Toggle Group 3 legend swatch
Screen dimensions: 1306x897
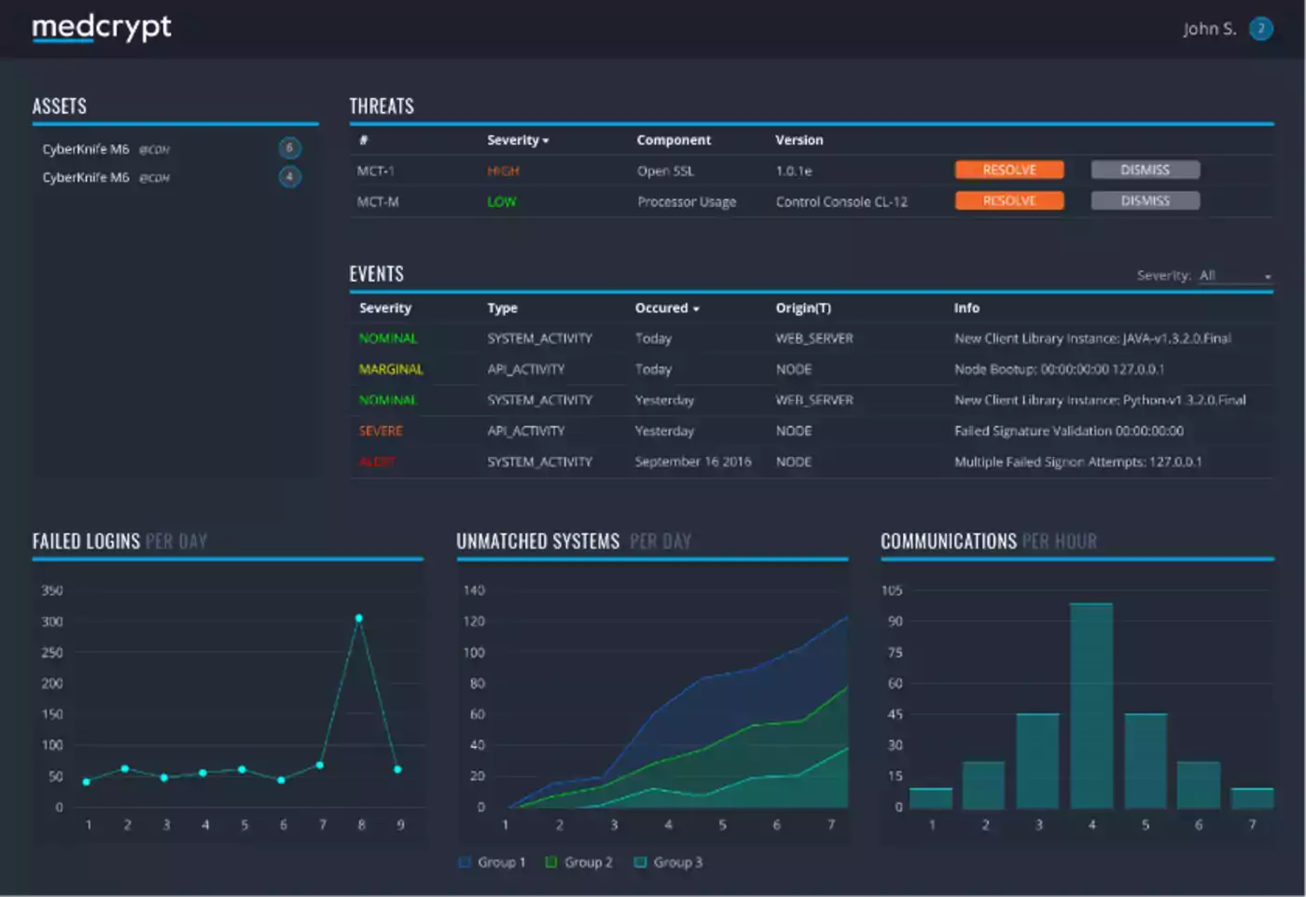coord(640,862)
